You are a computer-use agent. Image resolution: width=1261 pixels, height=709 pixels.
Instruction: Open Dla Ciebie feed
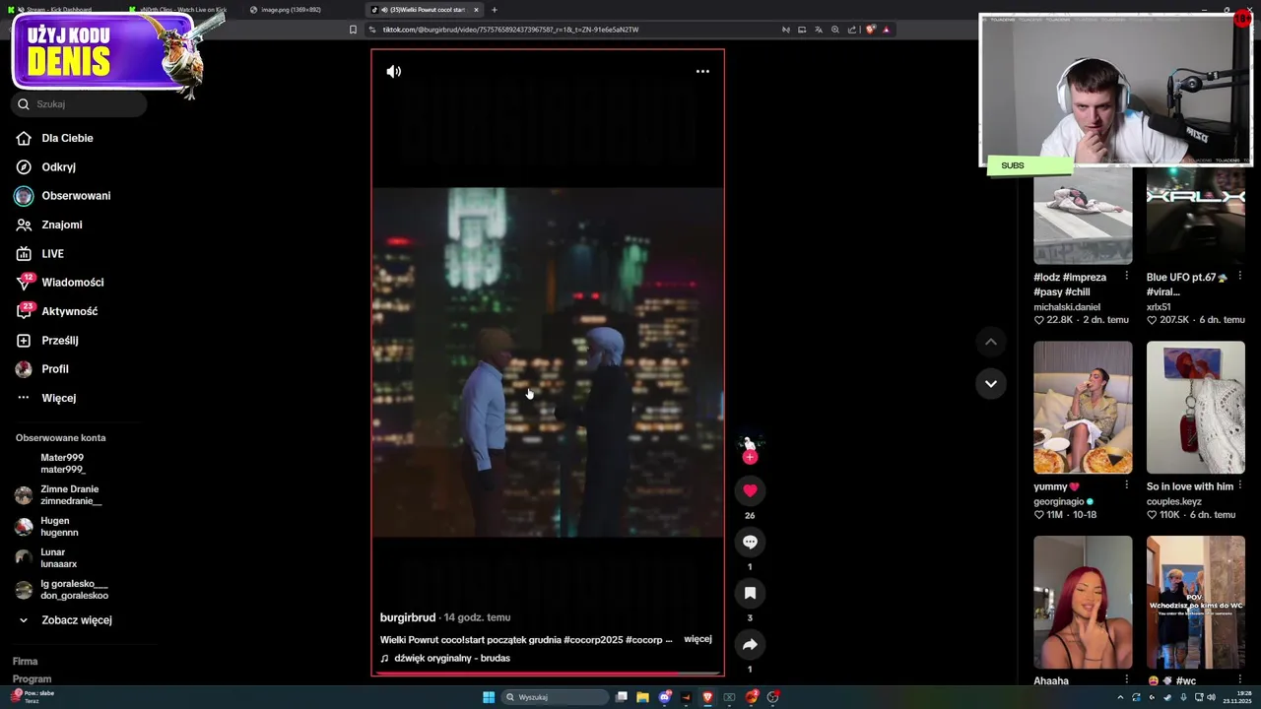55,138
